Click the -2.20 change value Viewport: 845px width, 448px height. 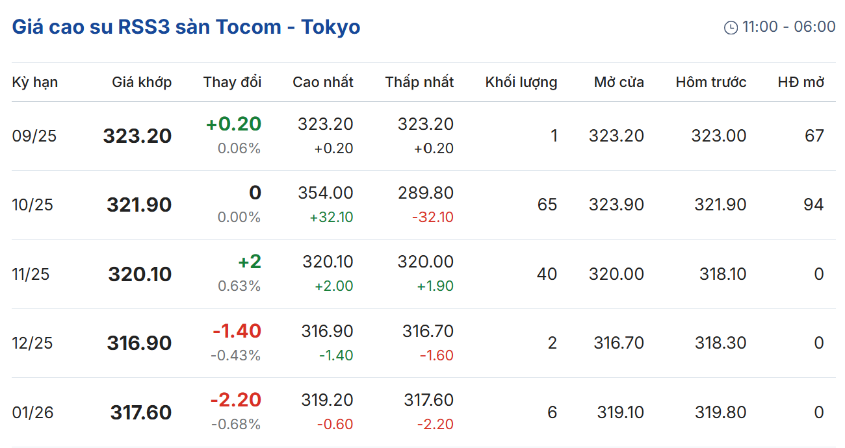coord(235,400)
